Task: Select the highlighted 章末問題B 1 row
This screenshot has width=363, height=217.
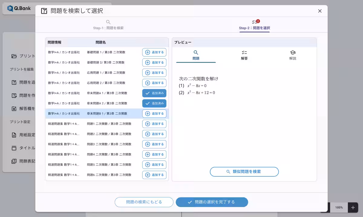Action: pos(91,113)
